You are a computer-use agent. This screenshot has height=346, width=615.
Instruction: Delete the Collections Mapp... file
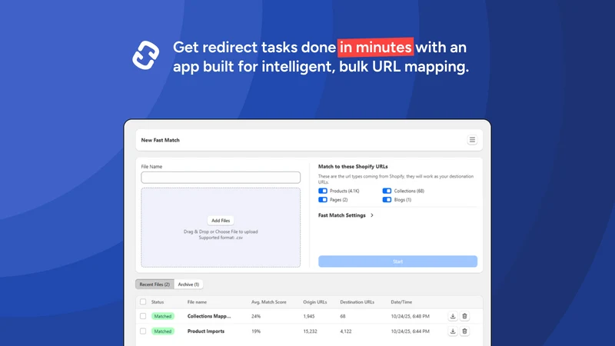[464, 316]
